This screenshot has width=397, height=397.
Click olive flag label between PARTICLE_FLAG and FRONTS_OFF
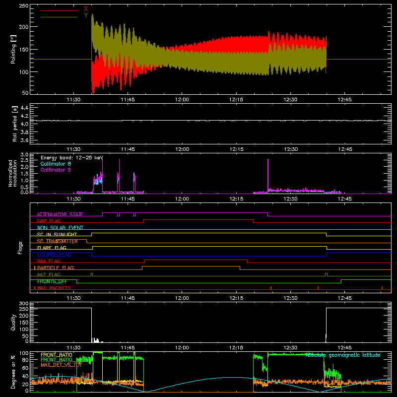[x=49, y=274]
